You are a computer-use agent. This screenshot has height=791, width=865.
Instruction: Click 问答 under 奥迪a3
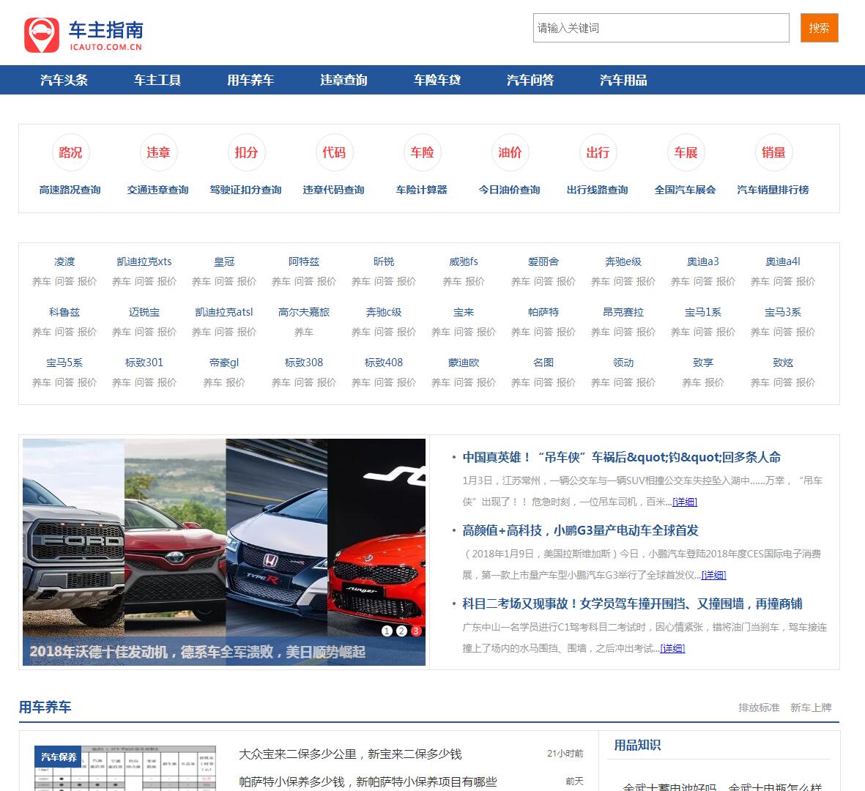click(x=703, y=281)
